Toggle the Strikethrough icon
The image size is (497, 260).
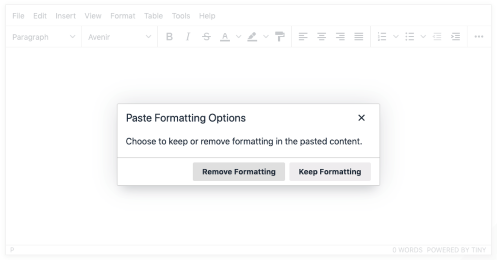coord(206,37)
